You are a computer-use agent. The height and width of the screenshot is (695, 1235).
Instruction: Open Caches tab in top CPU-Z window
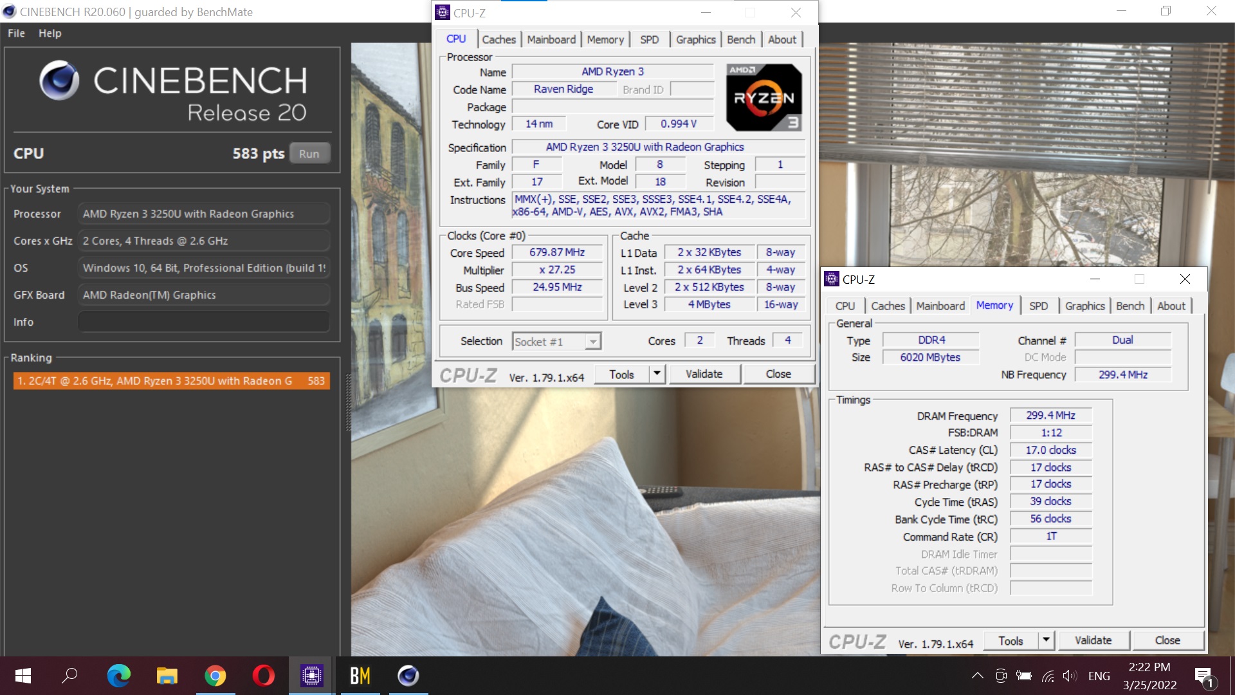(499, 39)
